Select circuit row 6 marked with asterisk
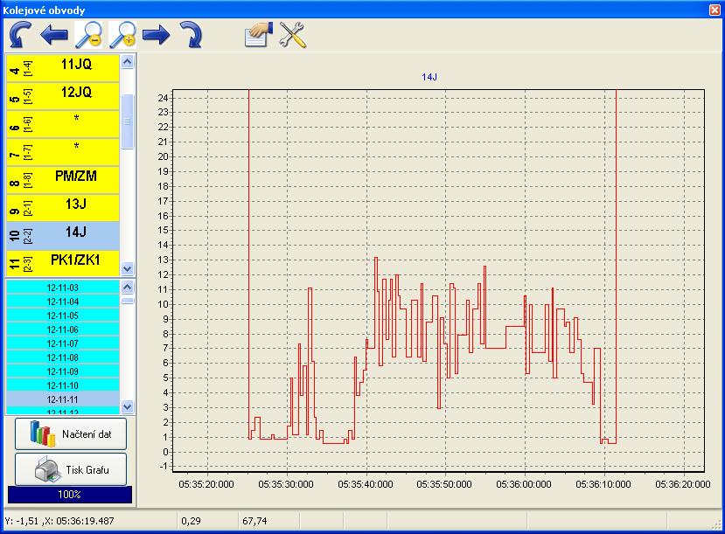This screenshot has width=725, height=534. pyautogui.click(x=63, y=124)
